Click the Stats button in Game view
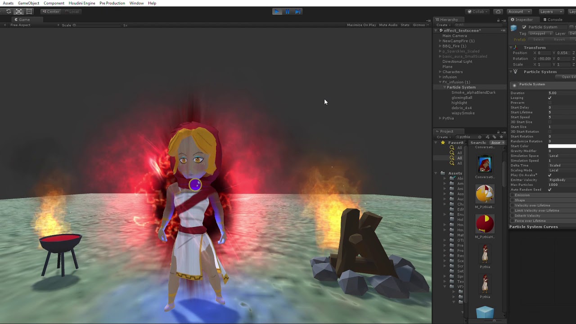The height and width of the screenshot is (324, 576). [405, 25]
